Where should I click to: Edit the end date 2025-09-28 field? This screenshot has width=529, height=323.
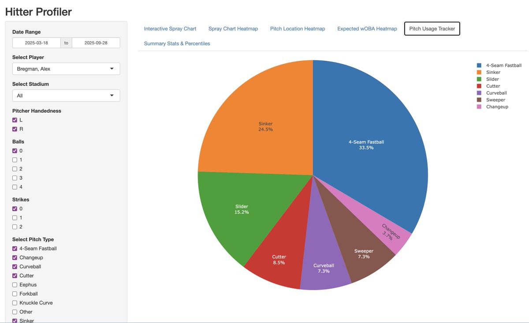[x=96, y=43]
